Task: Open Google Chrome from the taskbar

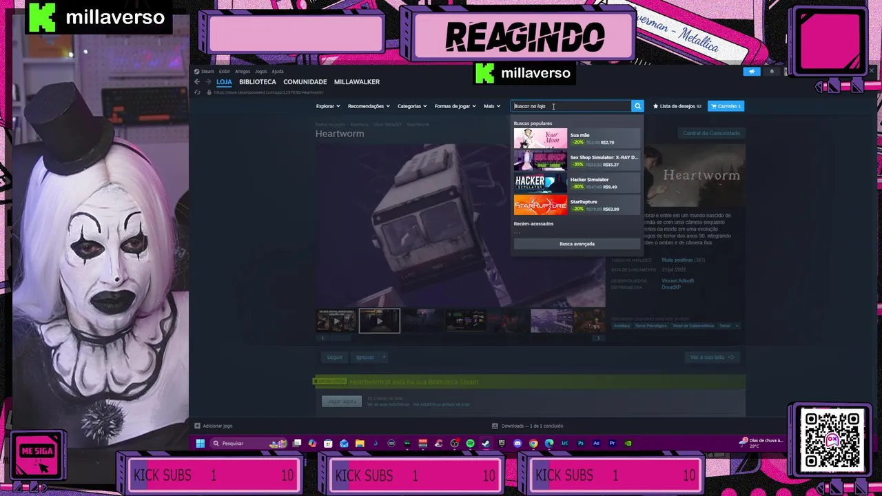Action: tap(533, 443)
